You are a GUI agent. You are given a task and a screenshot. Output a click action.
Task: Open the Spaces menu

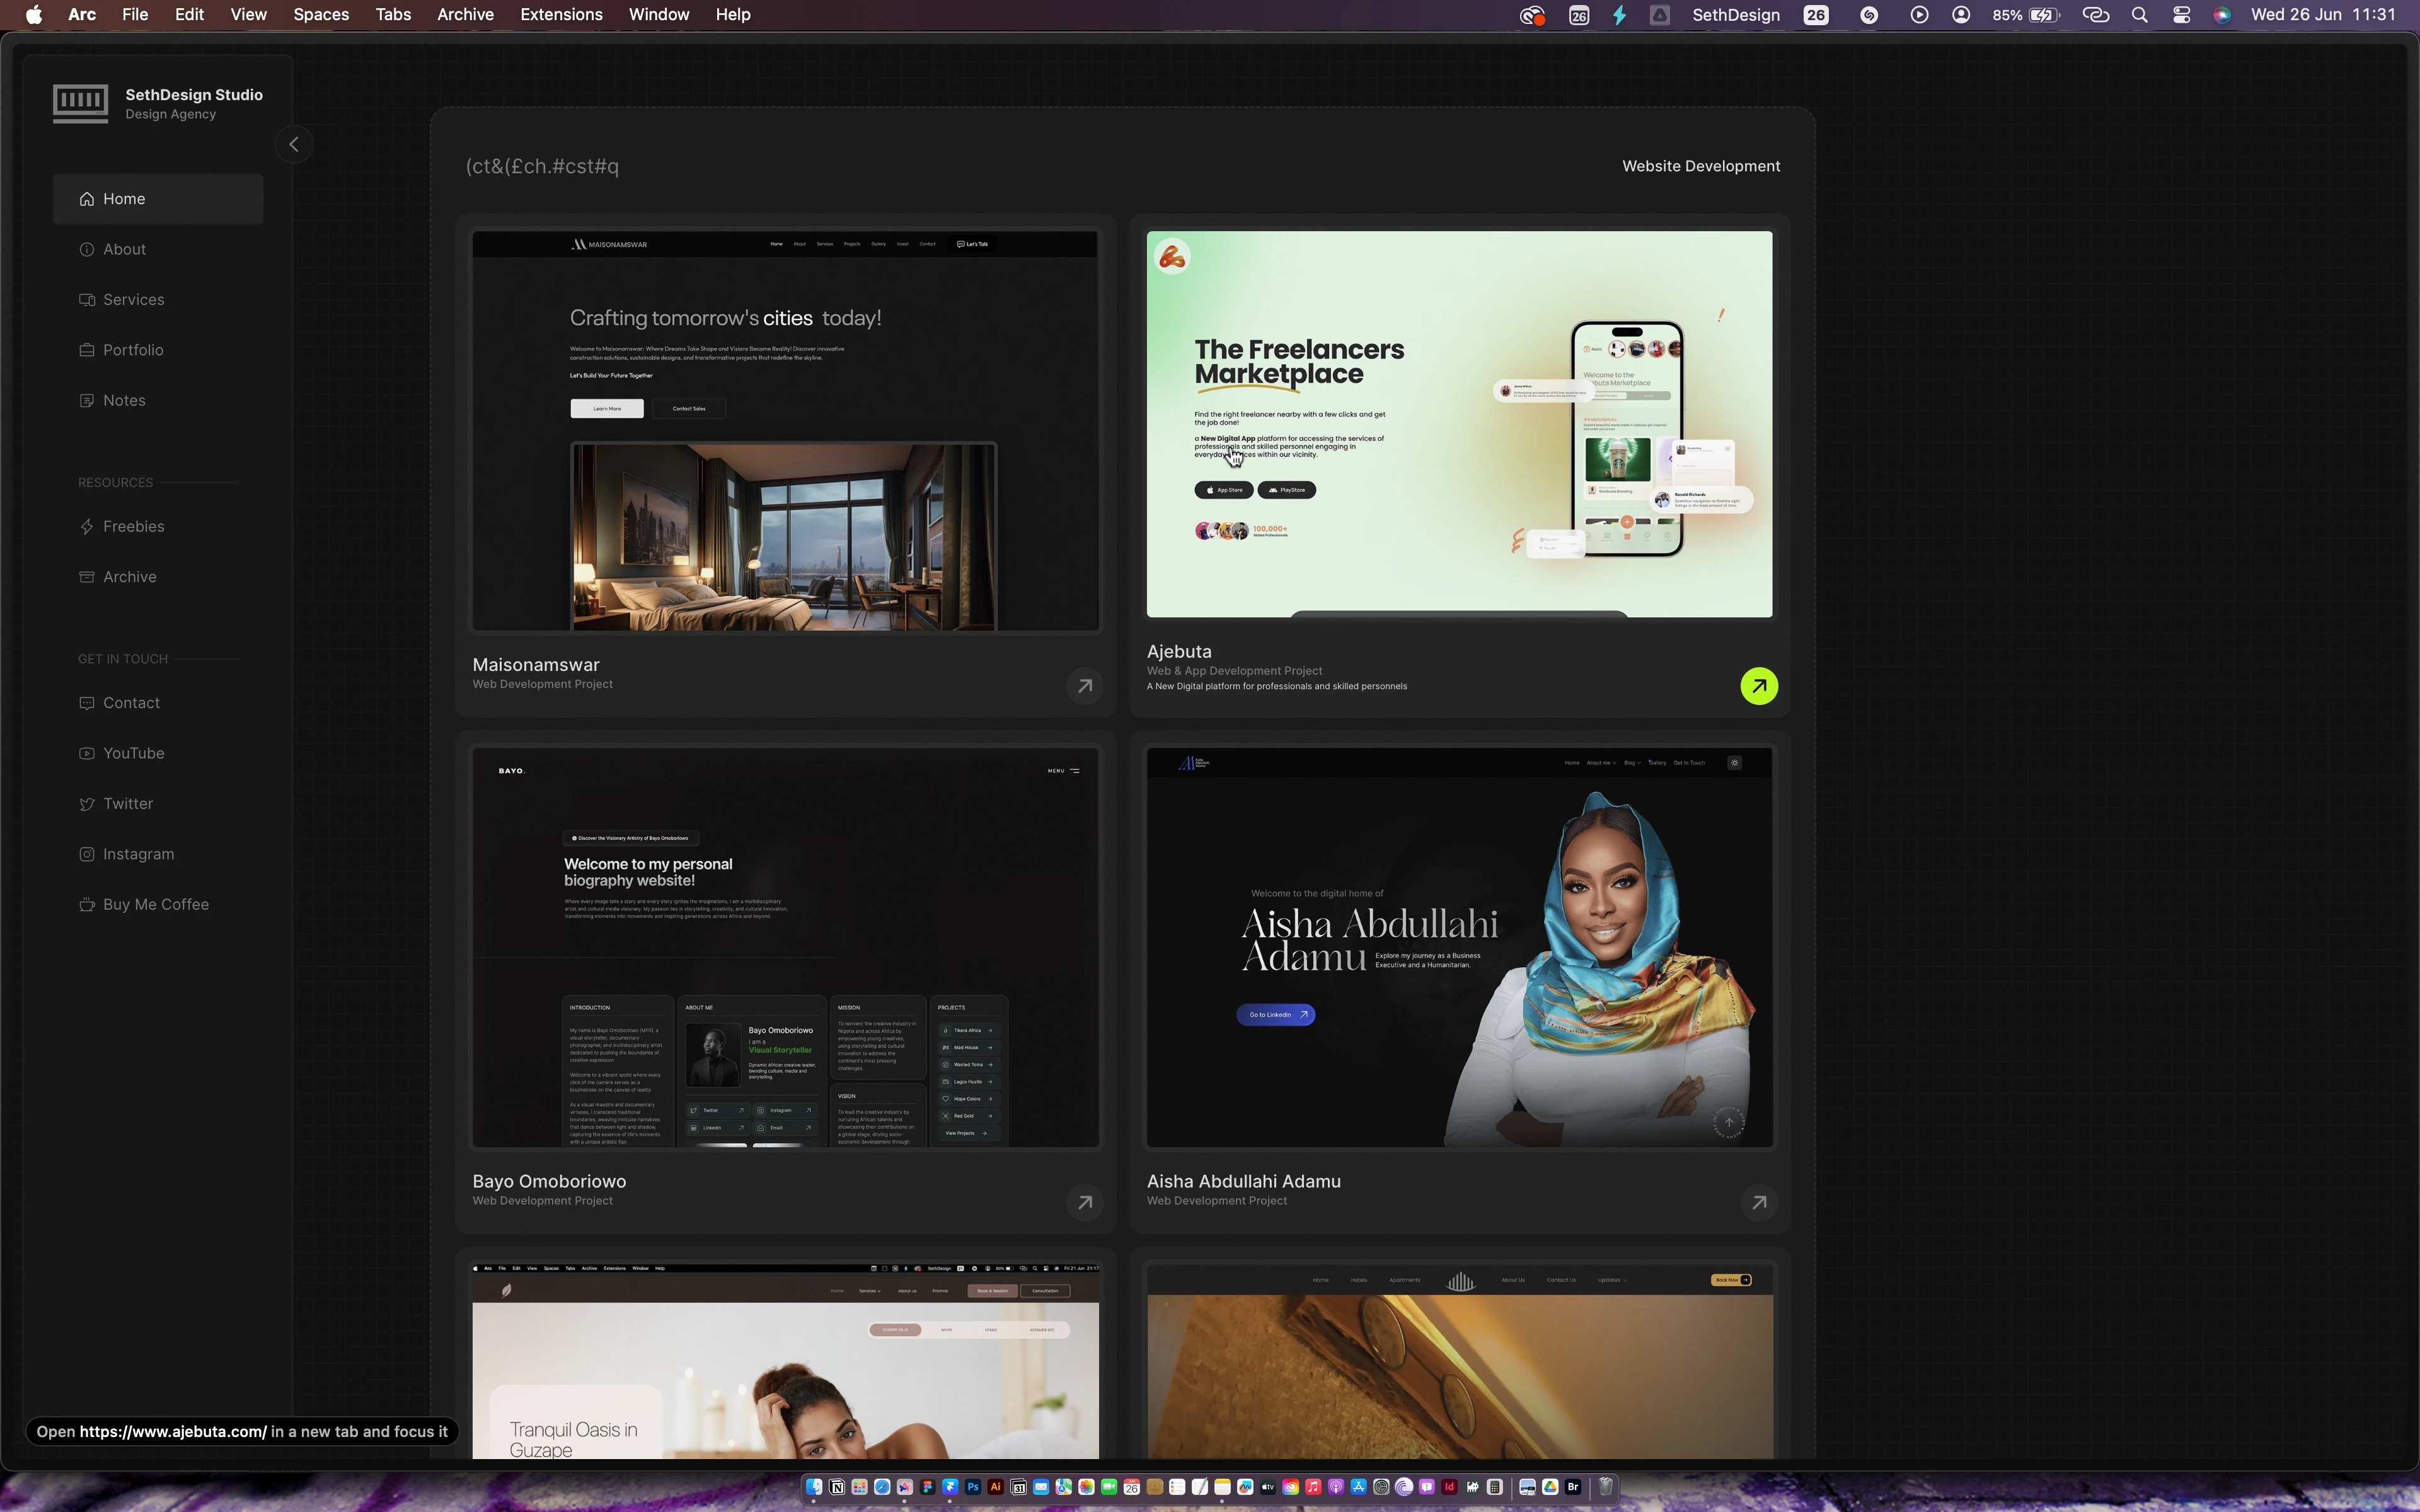(x=321, y=15)
